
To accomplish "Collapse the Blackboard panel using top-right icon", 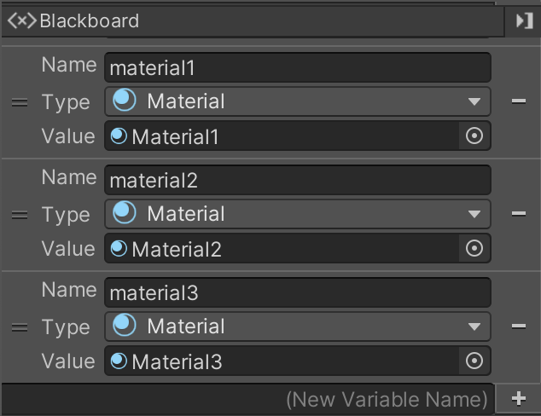I will [x=524, y=20].
